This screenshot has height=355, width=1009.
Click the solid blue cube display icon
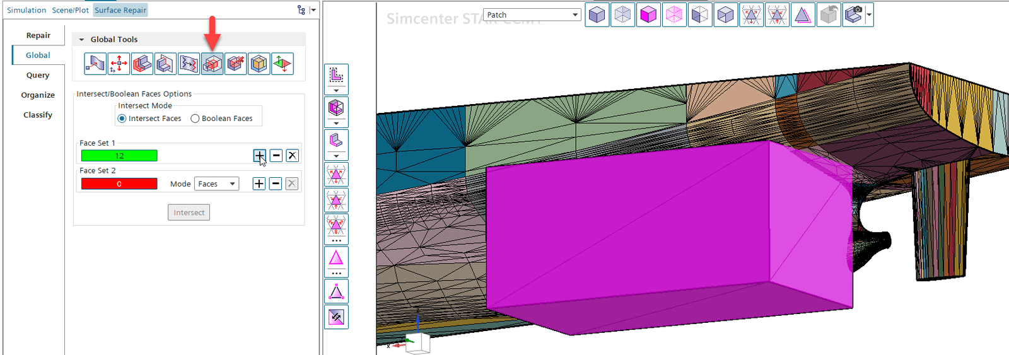coord(597,15)
